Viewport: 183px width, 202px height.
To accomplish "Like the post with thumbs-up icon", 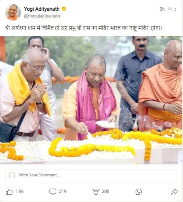I will (9, 192).
